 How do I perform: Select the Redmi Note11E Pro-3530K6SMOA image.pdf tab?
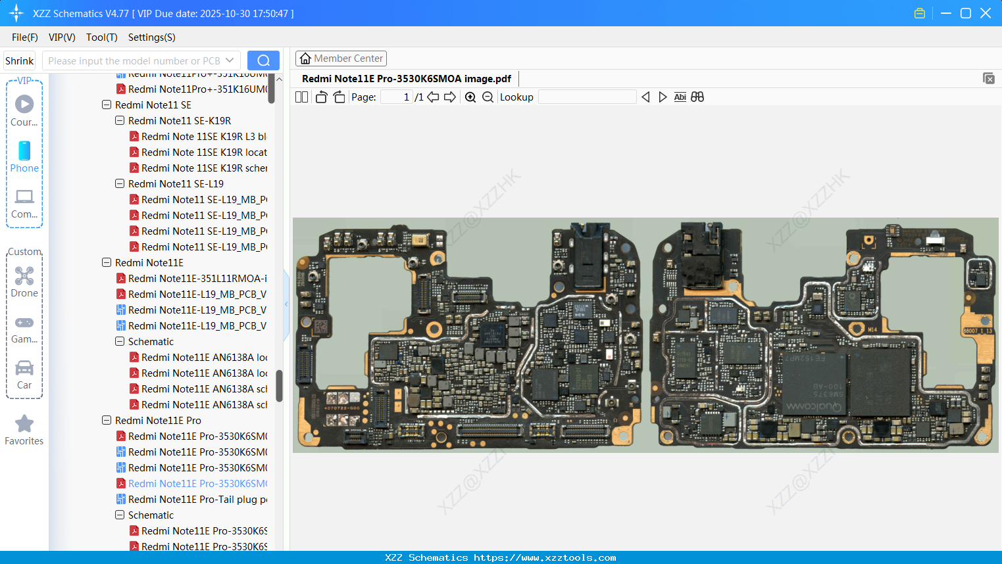pos(407,78)
